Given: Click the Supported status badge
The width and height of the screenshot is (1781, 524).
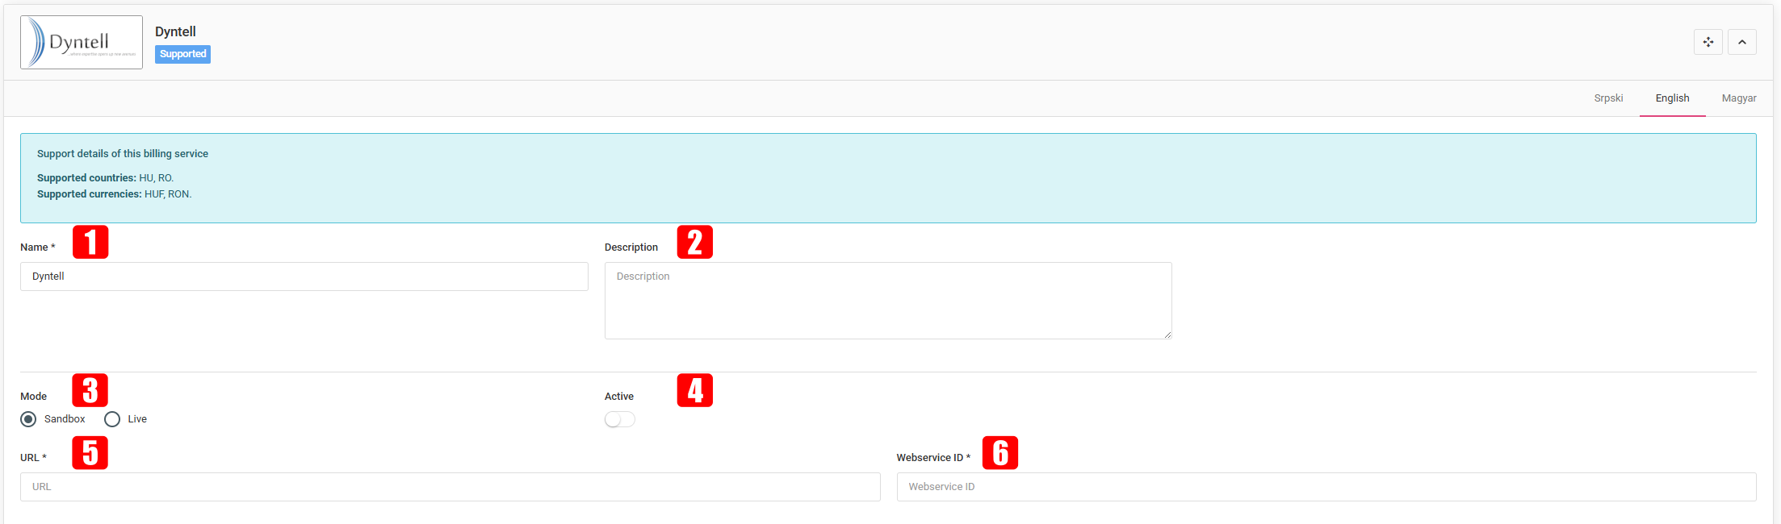Looking at the screenshot, I should pyautogui.click(x=182, y=54).
